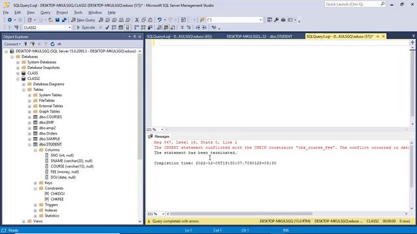Open Messages pane zoom 121% dropdown
417x234 pixels.
(x=163, y=214)
